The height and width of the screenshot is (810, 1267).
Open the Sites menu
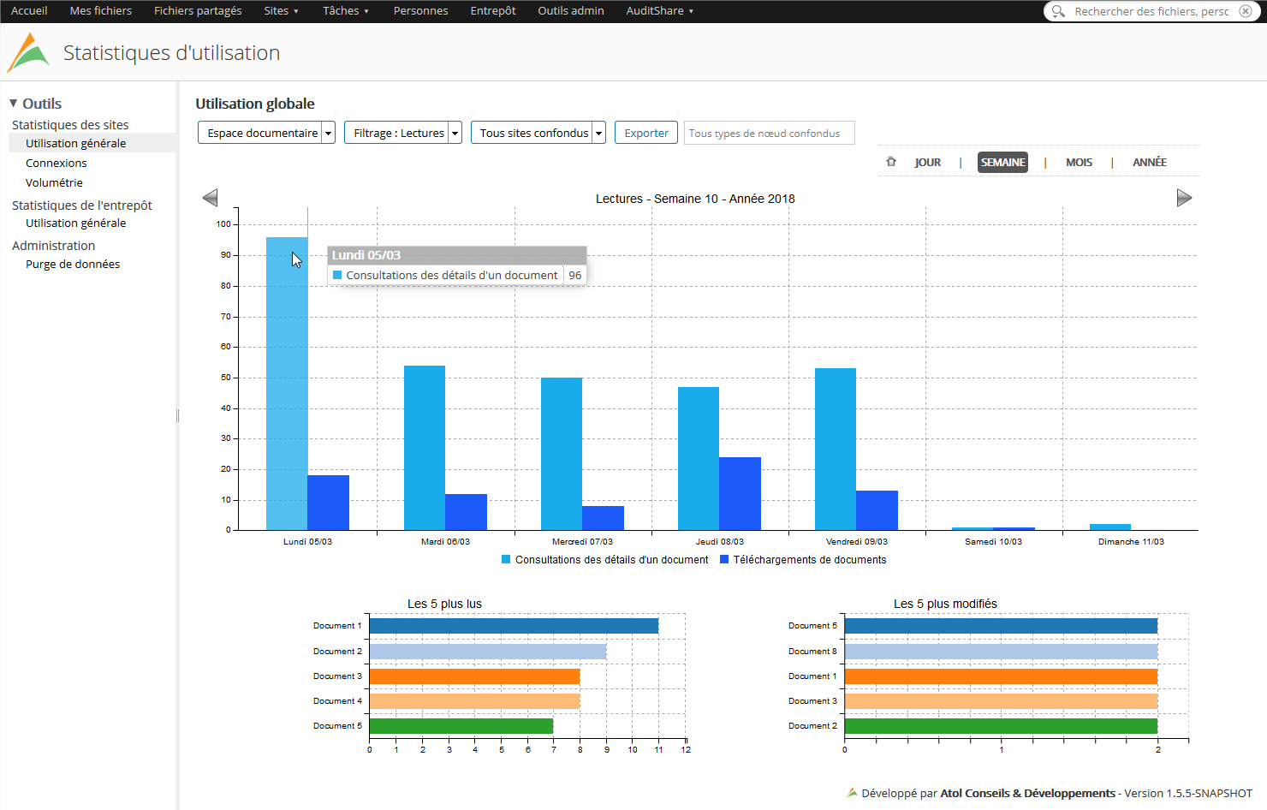click(x=281, y=11)
